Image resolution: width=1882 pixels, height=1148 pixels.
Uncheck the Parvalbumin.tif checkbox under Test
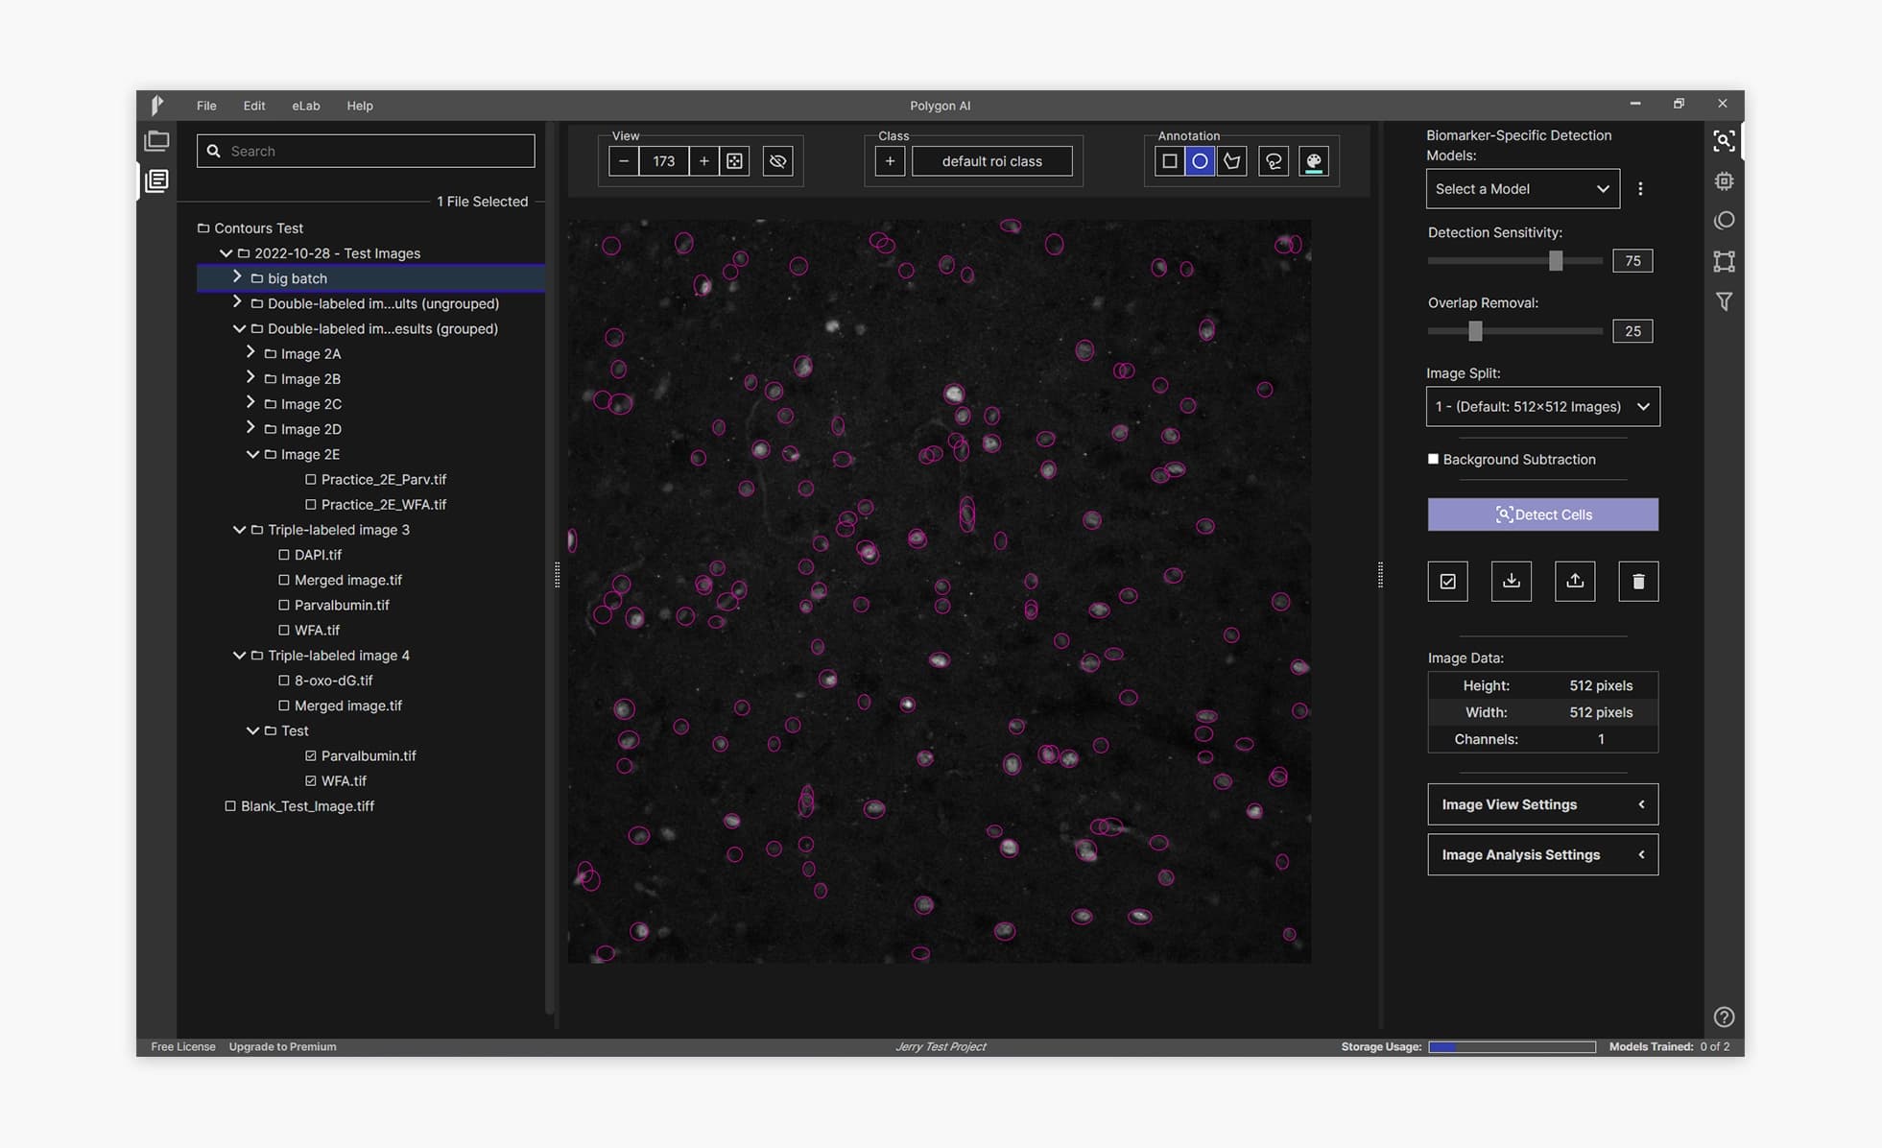tap(310, 756)
